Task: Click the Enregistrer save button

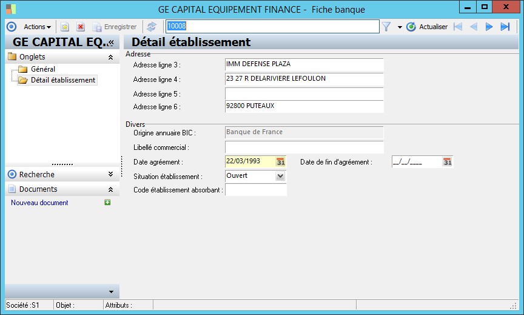Action: (115, 27)
